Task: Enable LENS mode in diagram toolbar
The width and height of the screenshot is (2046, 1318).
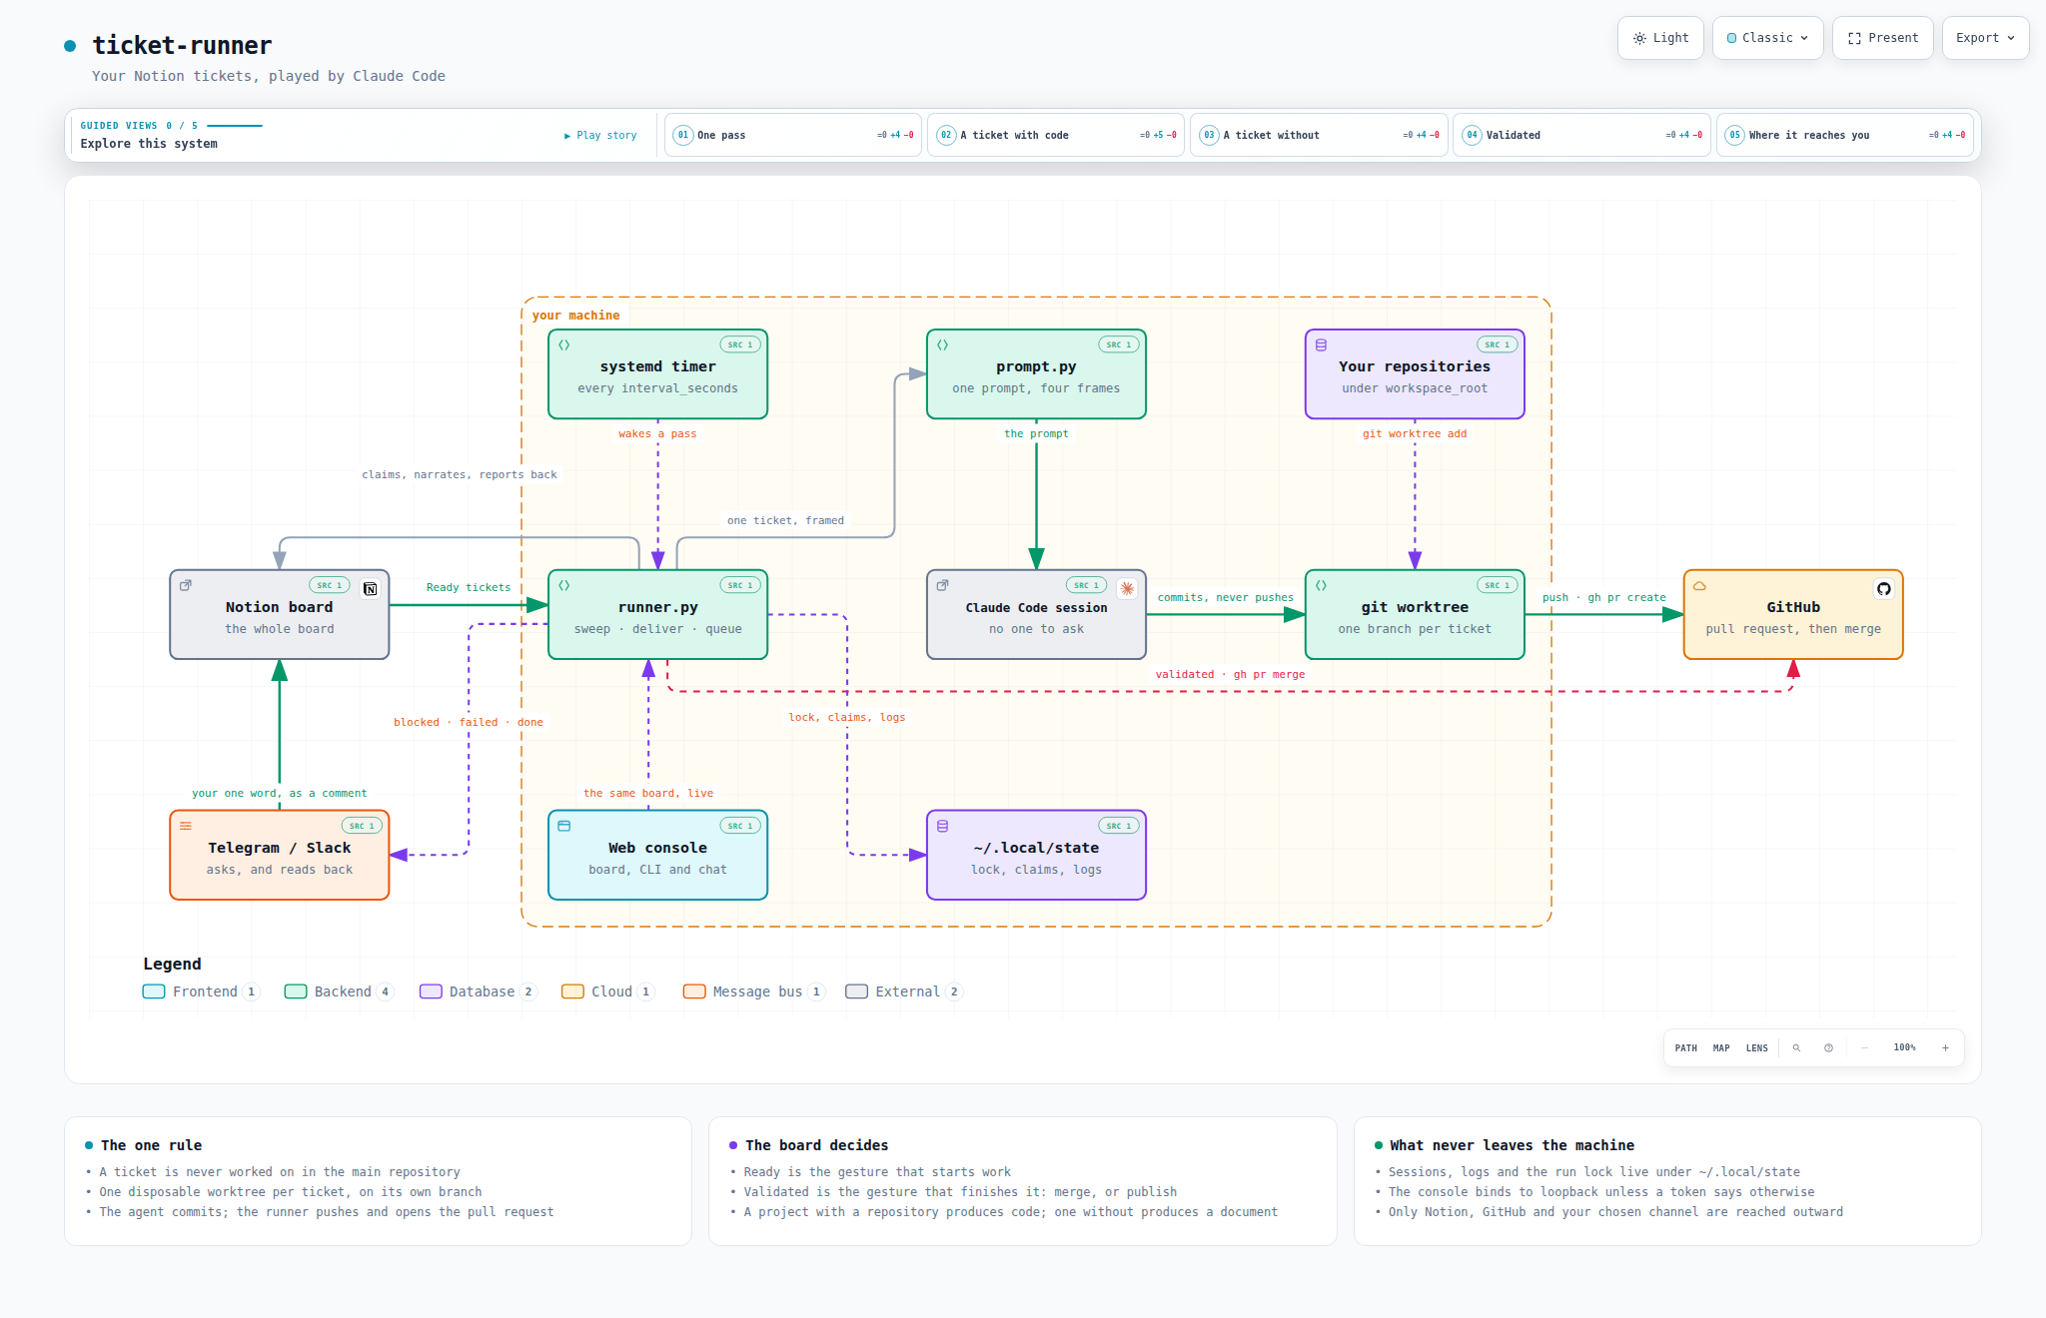Action: [x=1757, y=1047]
